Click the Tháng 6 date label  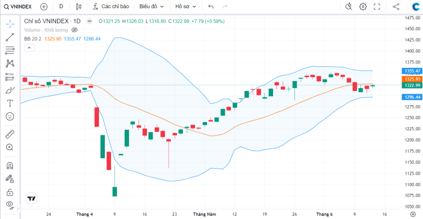[x=325, y=214]
